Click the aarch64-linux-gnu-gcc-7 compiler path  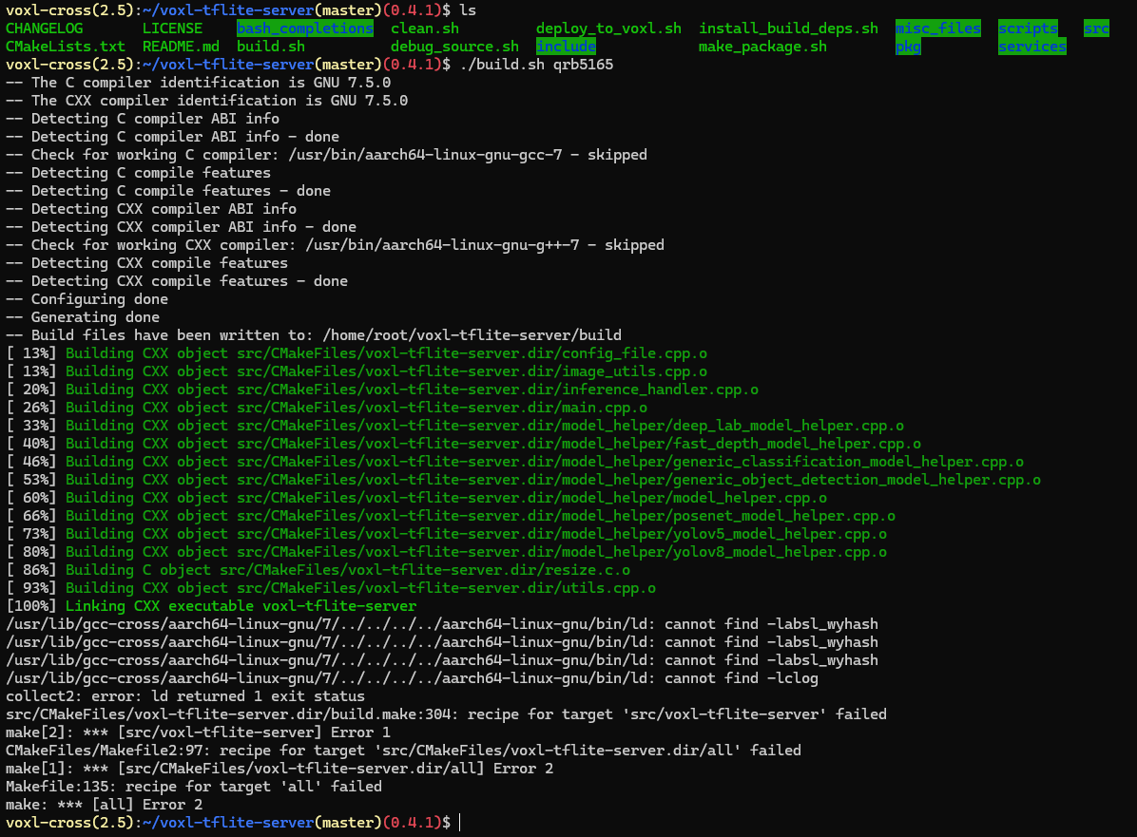click(x=425, y=155)
